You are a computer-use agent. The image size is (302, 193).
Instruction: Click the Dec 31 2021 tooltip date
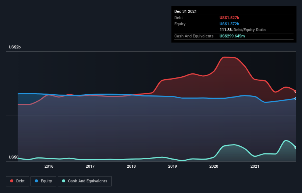click(185, 11)
